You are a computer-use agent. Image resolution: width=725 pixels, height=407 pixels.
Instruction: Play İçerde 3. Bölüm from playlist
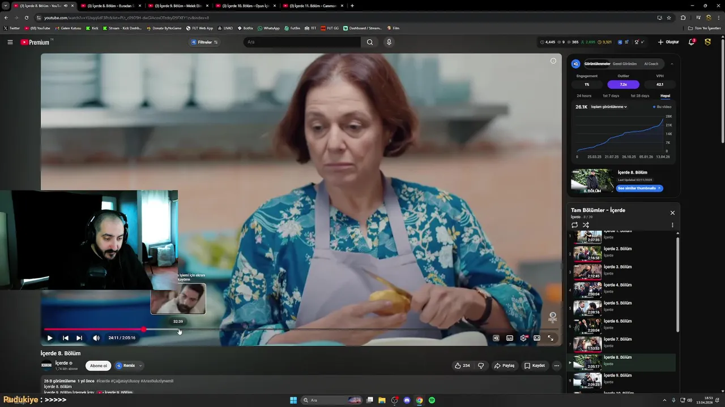tap(621, 271)
